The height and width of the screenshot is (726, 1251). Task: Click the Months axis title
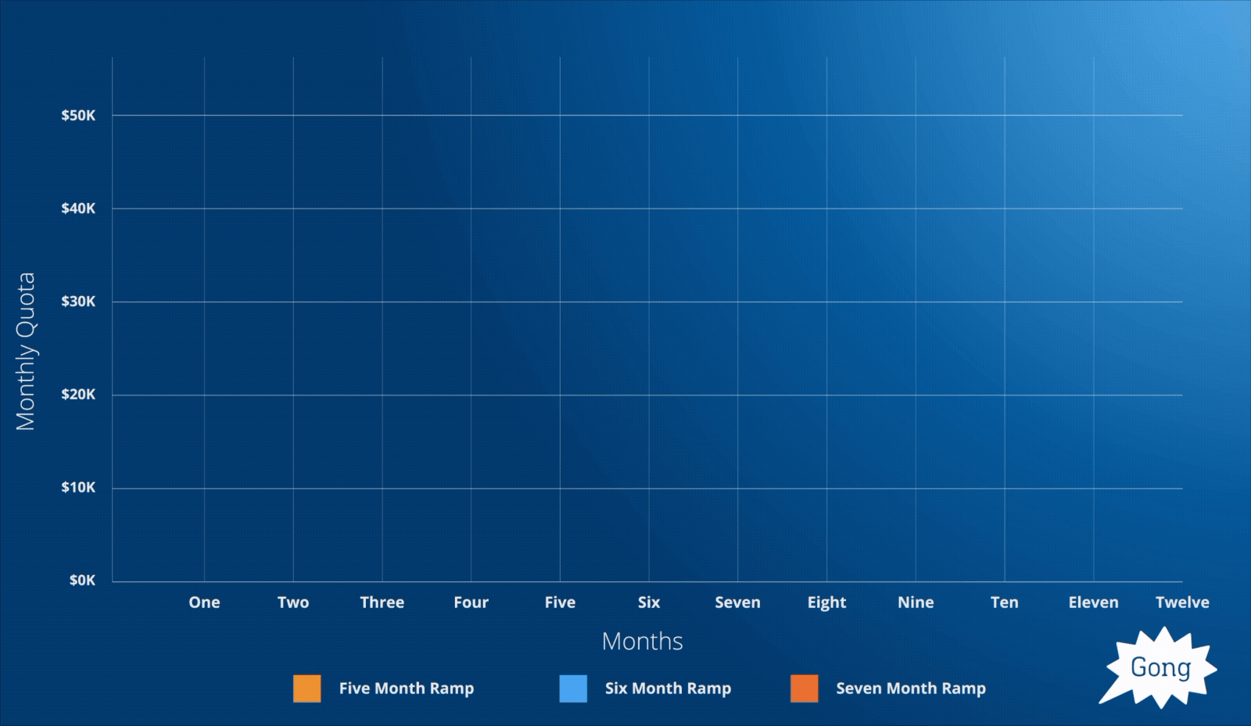(643, 642)
